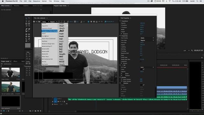Open the Title menu
This screenshot has height=115, width=204.
pos(50,1)
